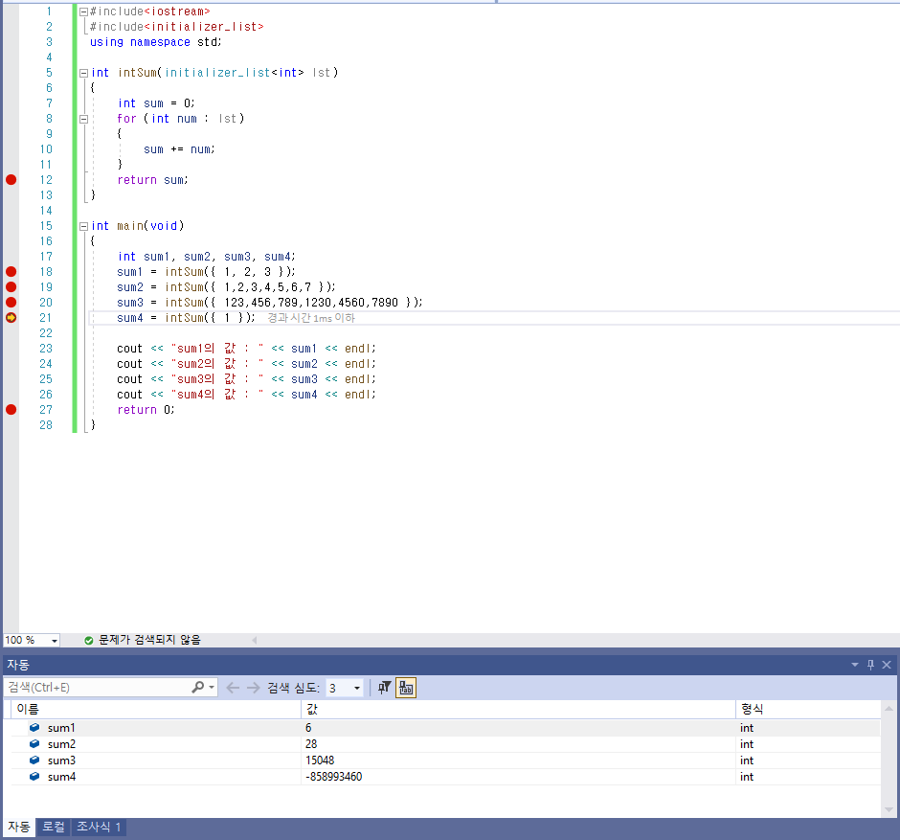Screen dimensions: 900x840
Task: Click the scroll up arrow in the Autos list
Action: [x=889, y=709]
